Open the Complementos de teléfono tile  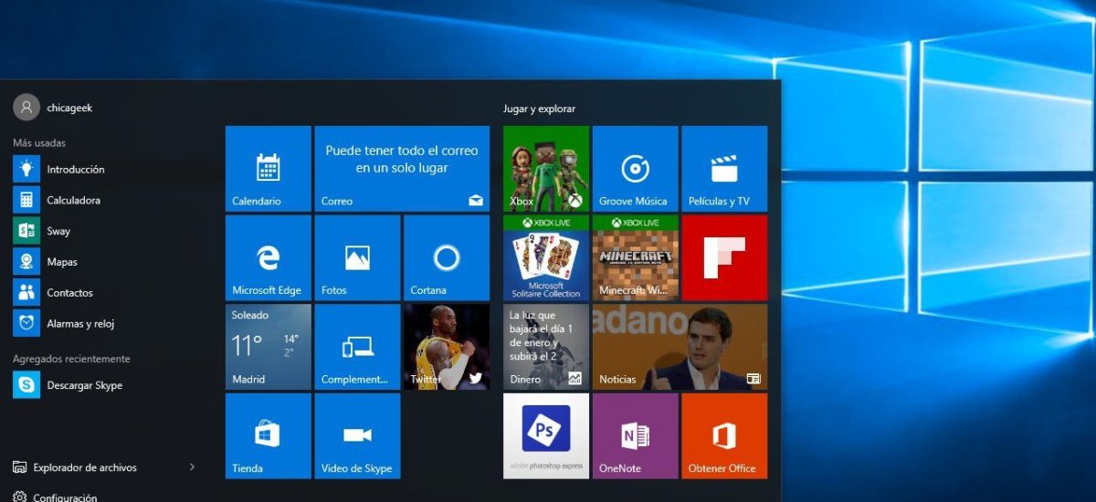pos(357,347)
